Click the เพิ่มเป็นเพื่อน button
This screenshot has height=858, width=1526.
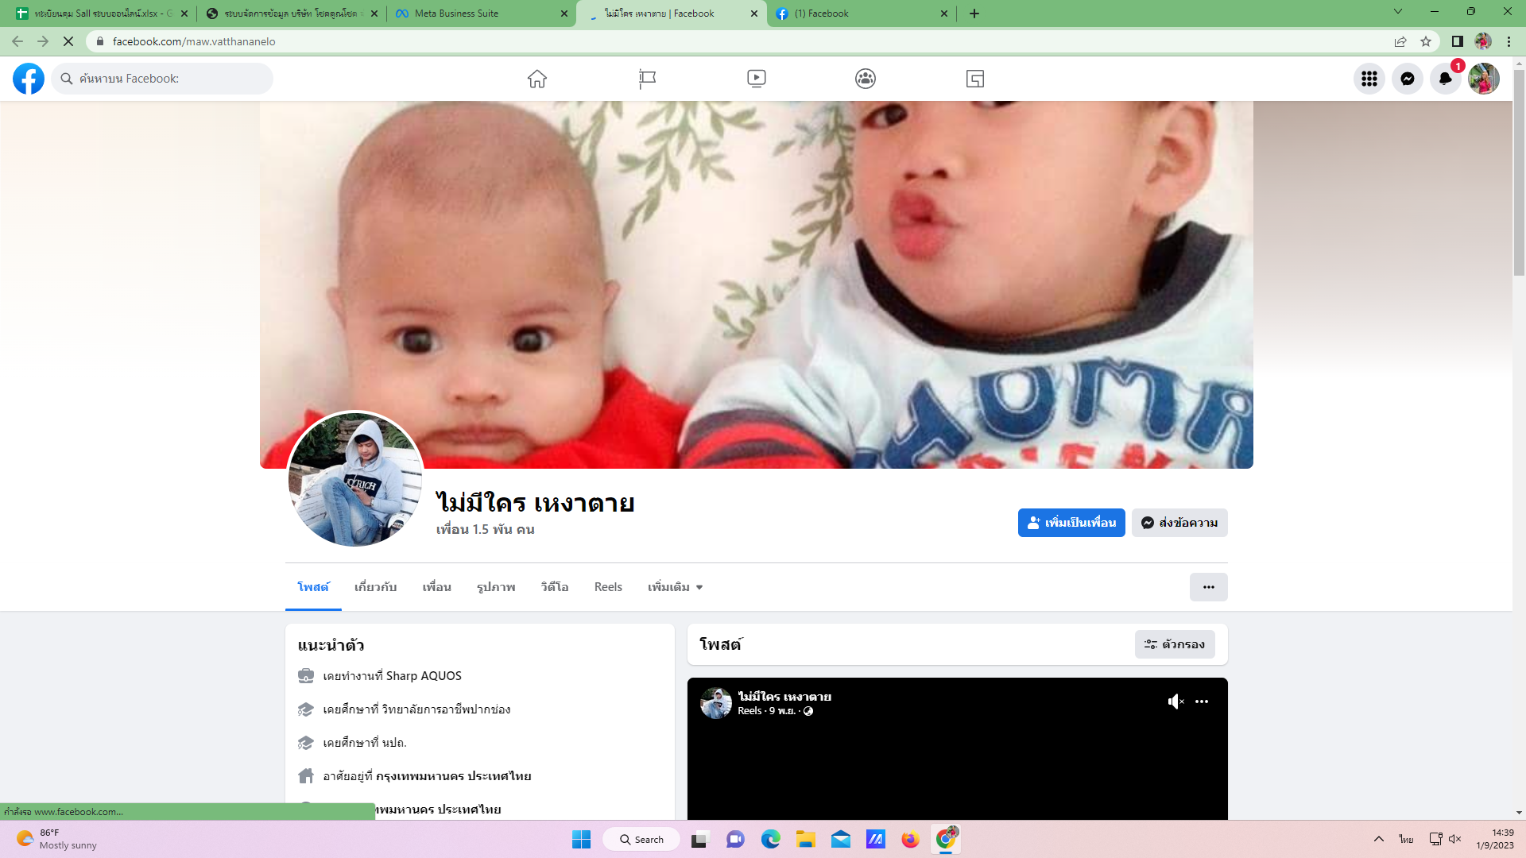pos(1071,523)
